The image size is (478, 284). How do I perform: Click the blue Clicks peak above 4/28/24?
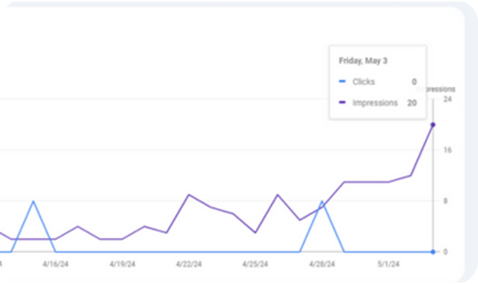click(322, 201)
